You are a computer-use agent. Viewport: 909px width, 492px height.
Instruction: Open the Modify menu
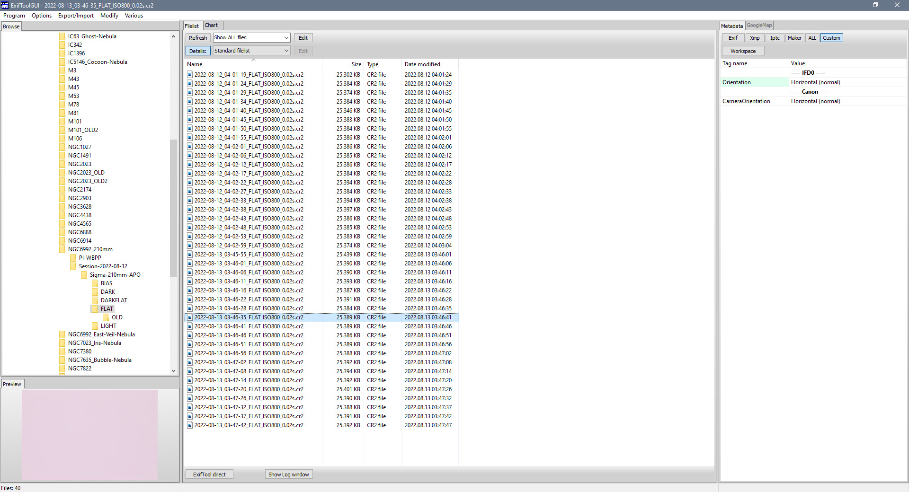[x=109, y=16]
